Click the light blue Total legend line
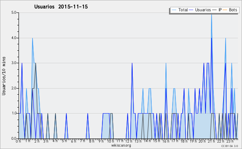 click(174, 10)
